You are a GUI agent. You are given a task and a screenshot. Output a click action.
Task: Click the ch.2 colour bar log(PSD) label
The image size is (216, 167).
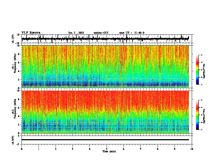[x=204, y=116]
